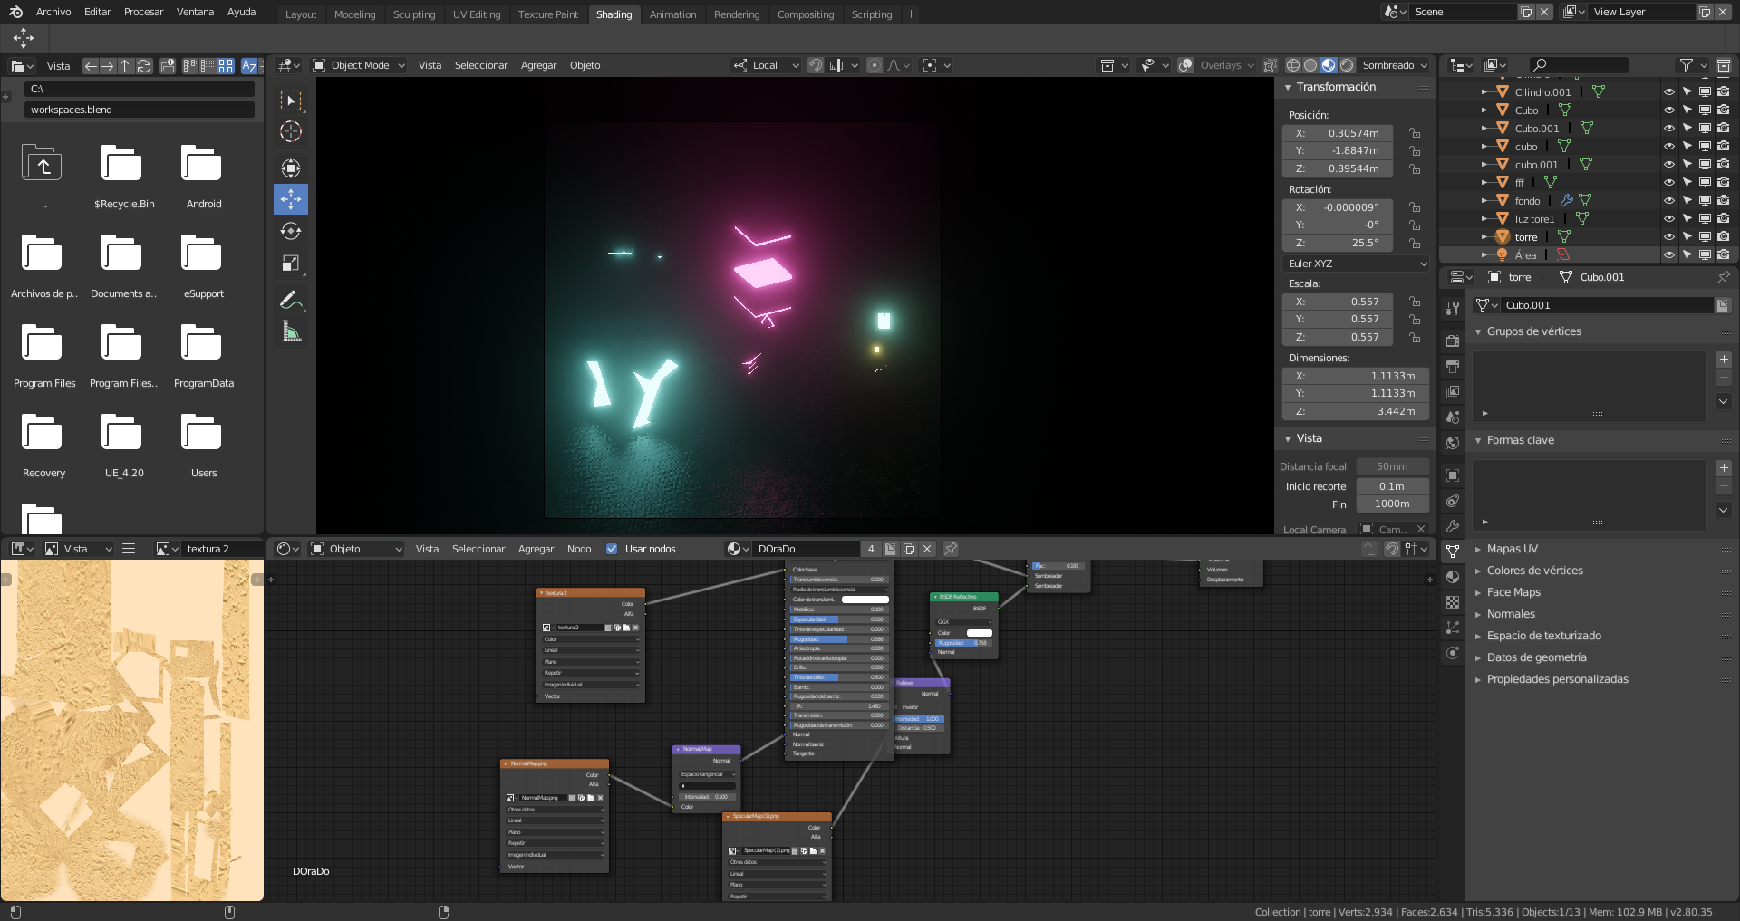
Task: Open the Object Mode dropdown
Action: [x=358, y=65]
